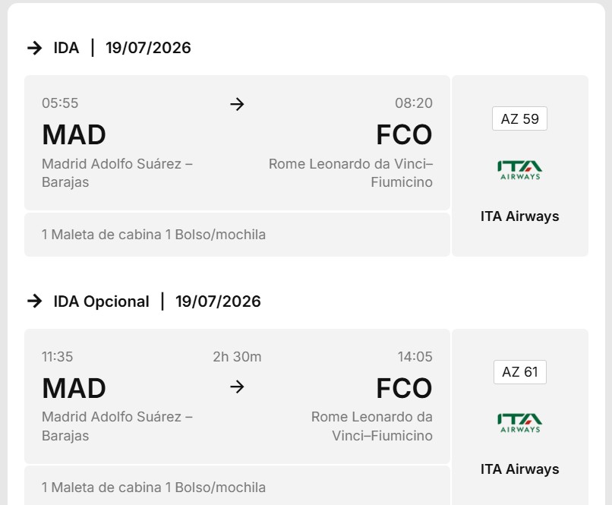Select the AZ 59 flight number badge
Viewport: 612px width, 505px height.
(x=519, y=119)
